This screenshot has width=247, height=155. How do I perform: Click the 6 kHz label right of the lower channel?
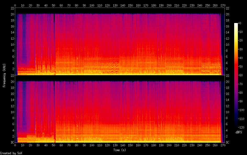[227, 124]
